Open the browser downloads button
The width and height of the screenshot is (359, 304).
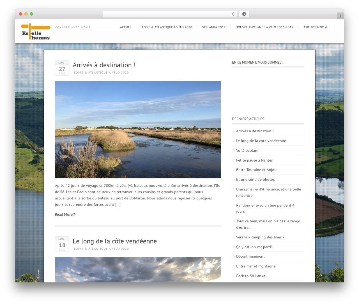tap(244, 14)
